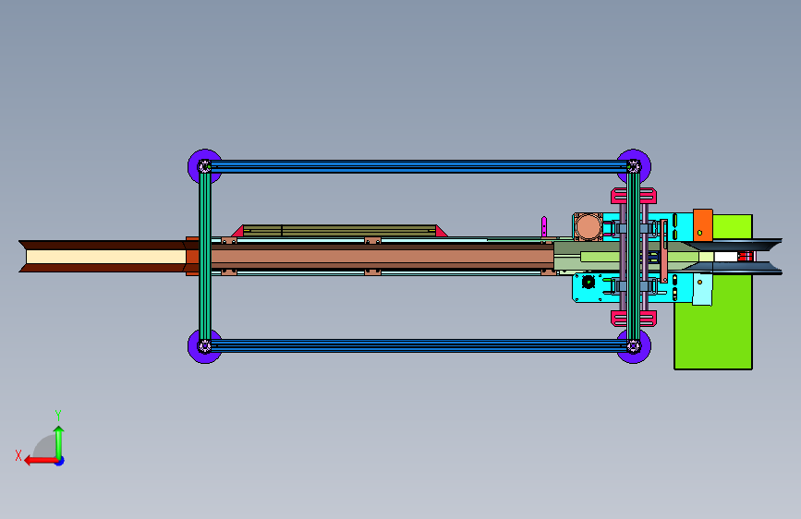801x519 pixels.
Task: Select the small magenta bracket
Action: point(544,226)
